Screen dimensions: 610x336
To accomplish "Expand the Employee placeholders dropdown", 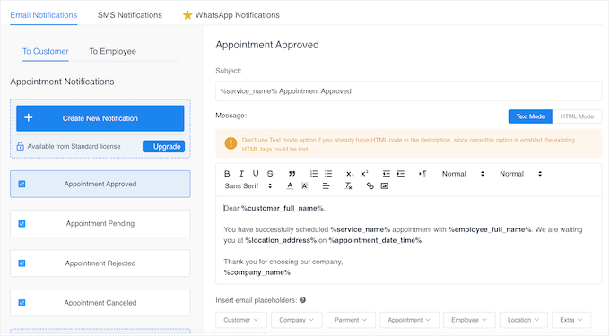I will (469, 320).
